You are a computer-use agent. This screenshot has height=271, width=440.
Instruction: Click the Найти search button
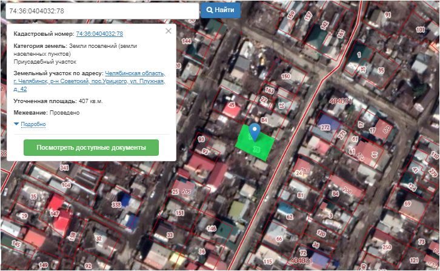(x=220, y=10)
